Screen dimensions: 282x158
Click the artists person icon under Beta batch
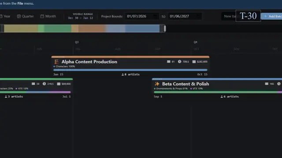[222, 97]
